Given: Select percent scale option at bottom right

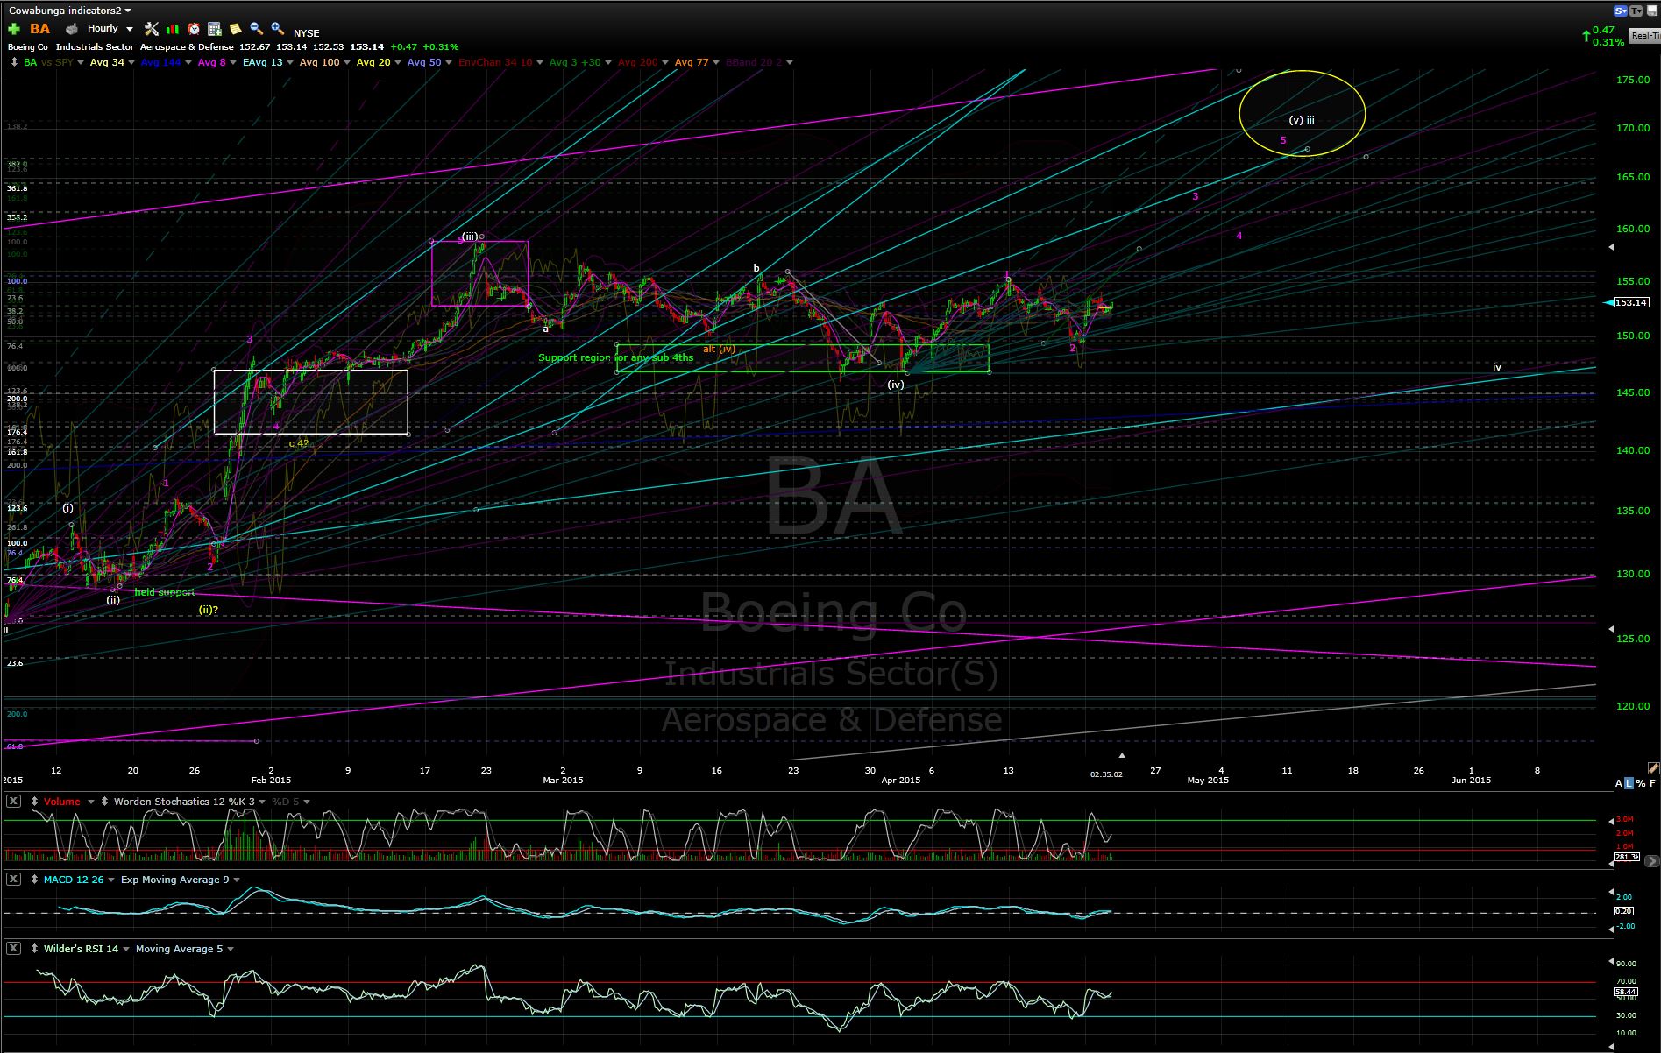Looking at the screenshot, I should click(x=1641, y=783).
